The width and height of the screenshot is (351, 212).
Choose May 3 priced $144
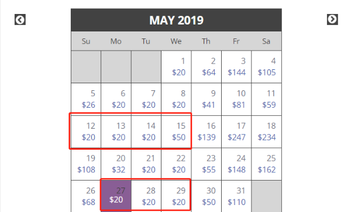point(236,66)
